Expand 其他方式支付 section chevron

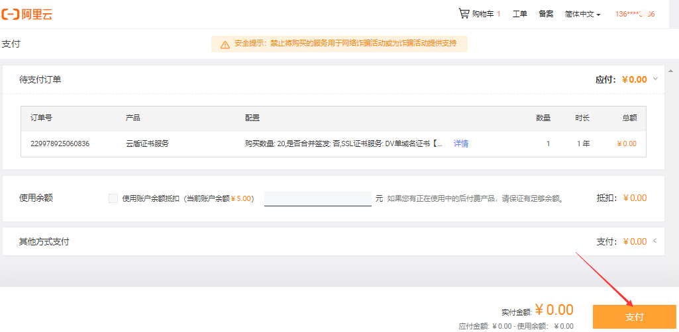click(x=654, y=241)
